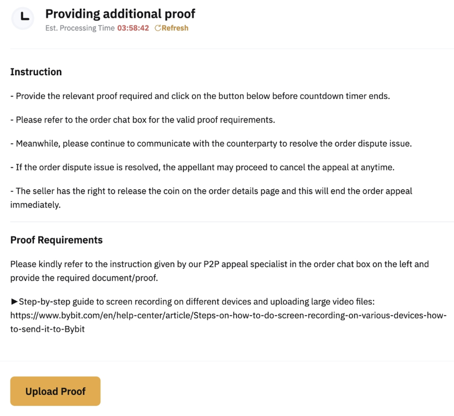This screenshot has height=416, width=454.
Task: Open the Bybit help-center screen recording link
Action: click(x=227, y=315)
